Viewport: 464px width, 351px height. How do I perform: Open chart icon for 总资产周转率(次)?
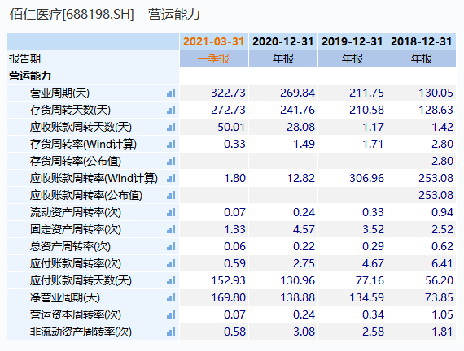(171, 247)
